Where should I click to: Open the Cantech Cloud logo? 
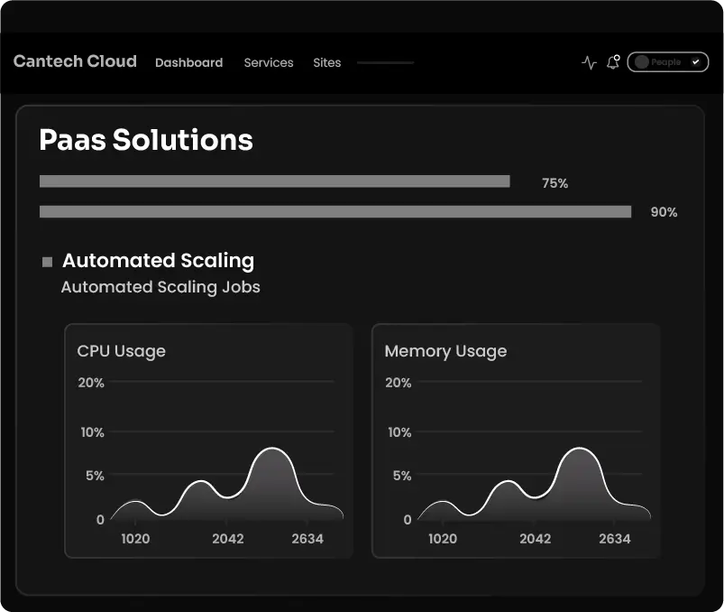pyautogui.click(x=75, y=61)
